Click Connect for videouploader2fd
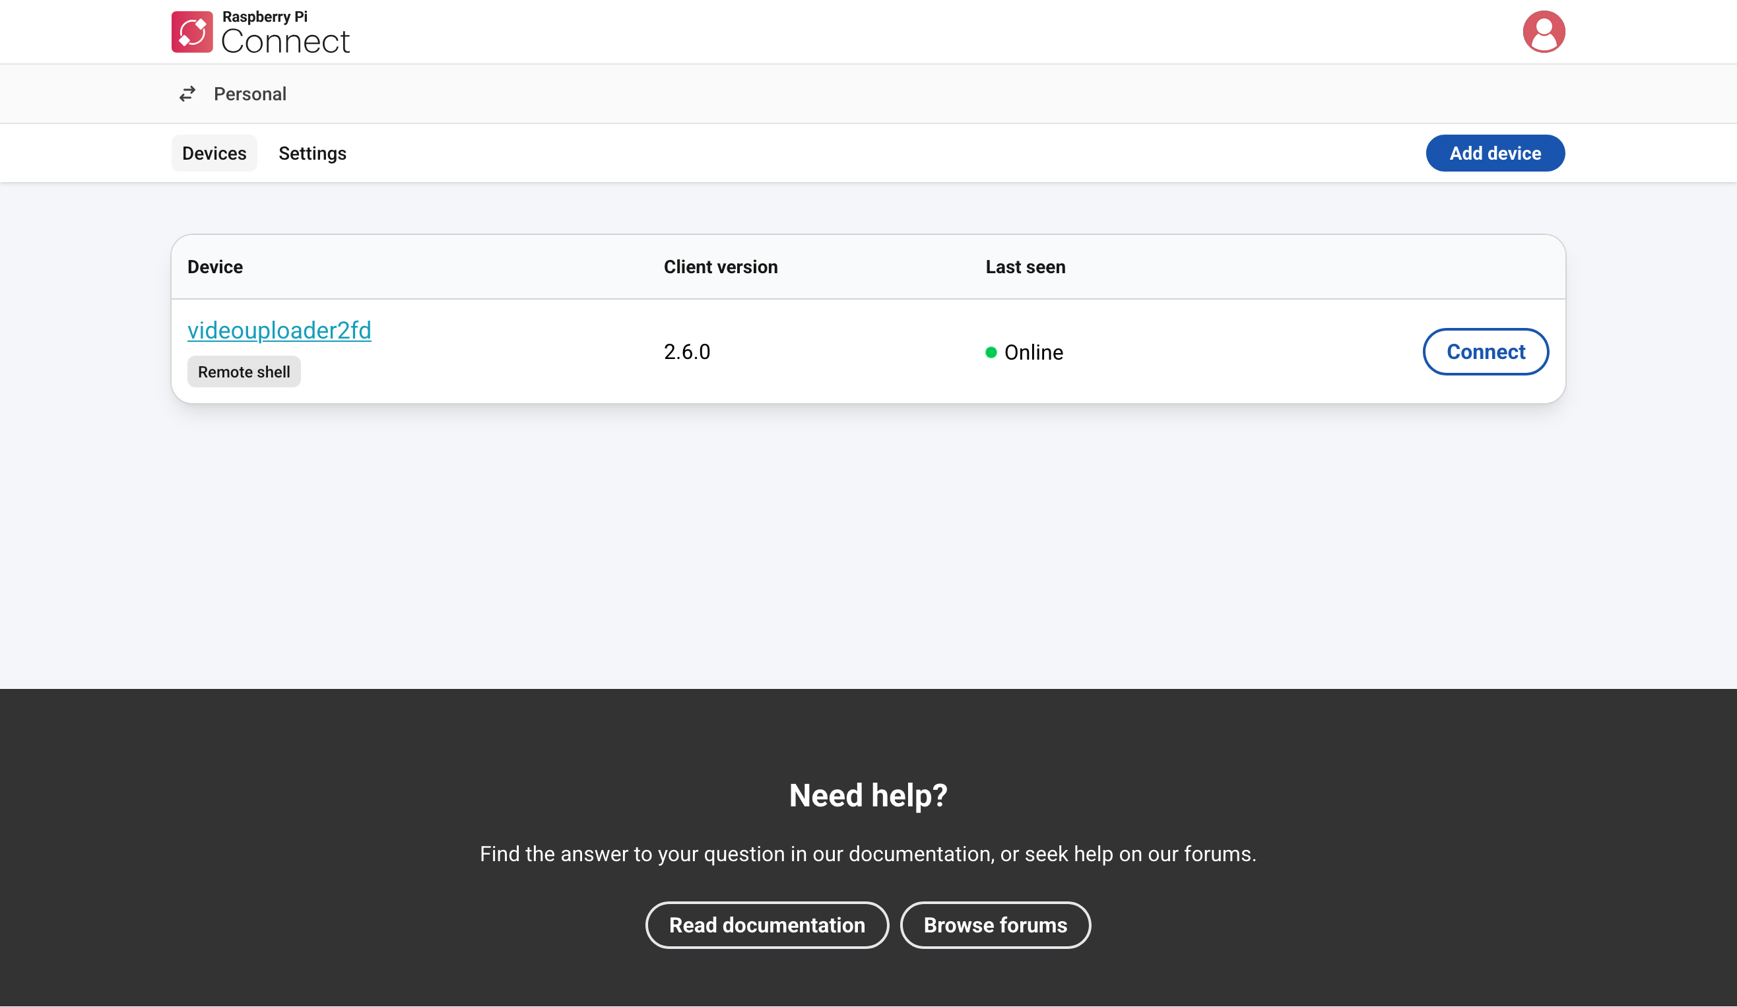This screenshot has width=1737, height=1007. pyautogui.click(x=1485, y=352)
